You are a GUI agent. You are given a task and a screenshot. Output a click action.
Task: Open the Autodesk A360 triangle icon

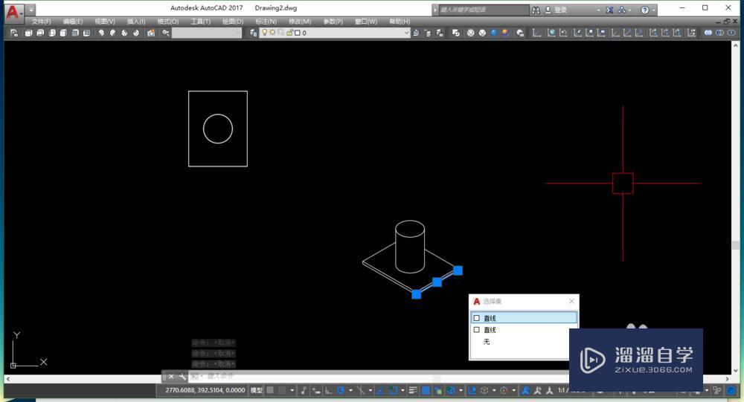pyautogui.click(x=621, y=10)
